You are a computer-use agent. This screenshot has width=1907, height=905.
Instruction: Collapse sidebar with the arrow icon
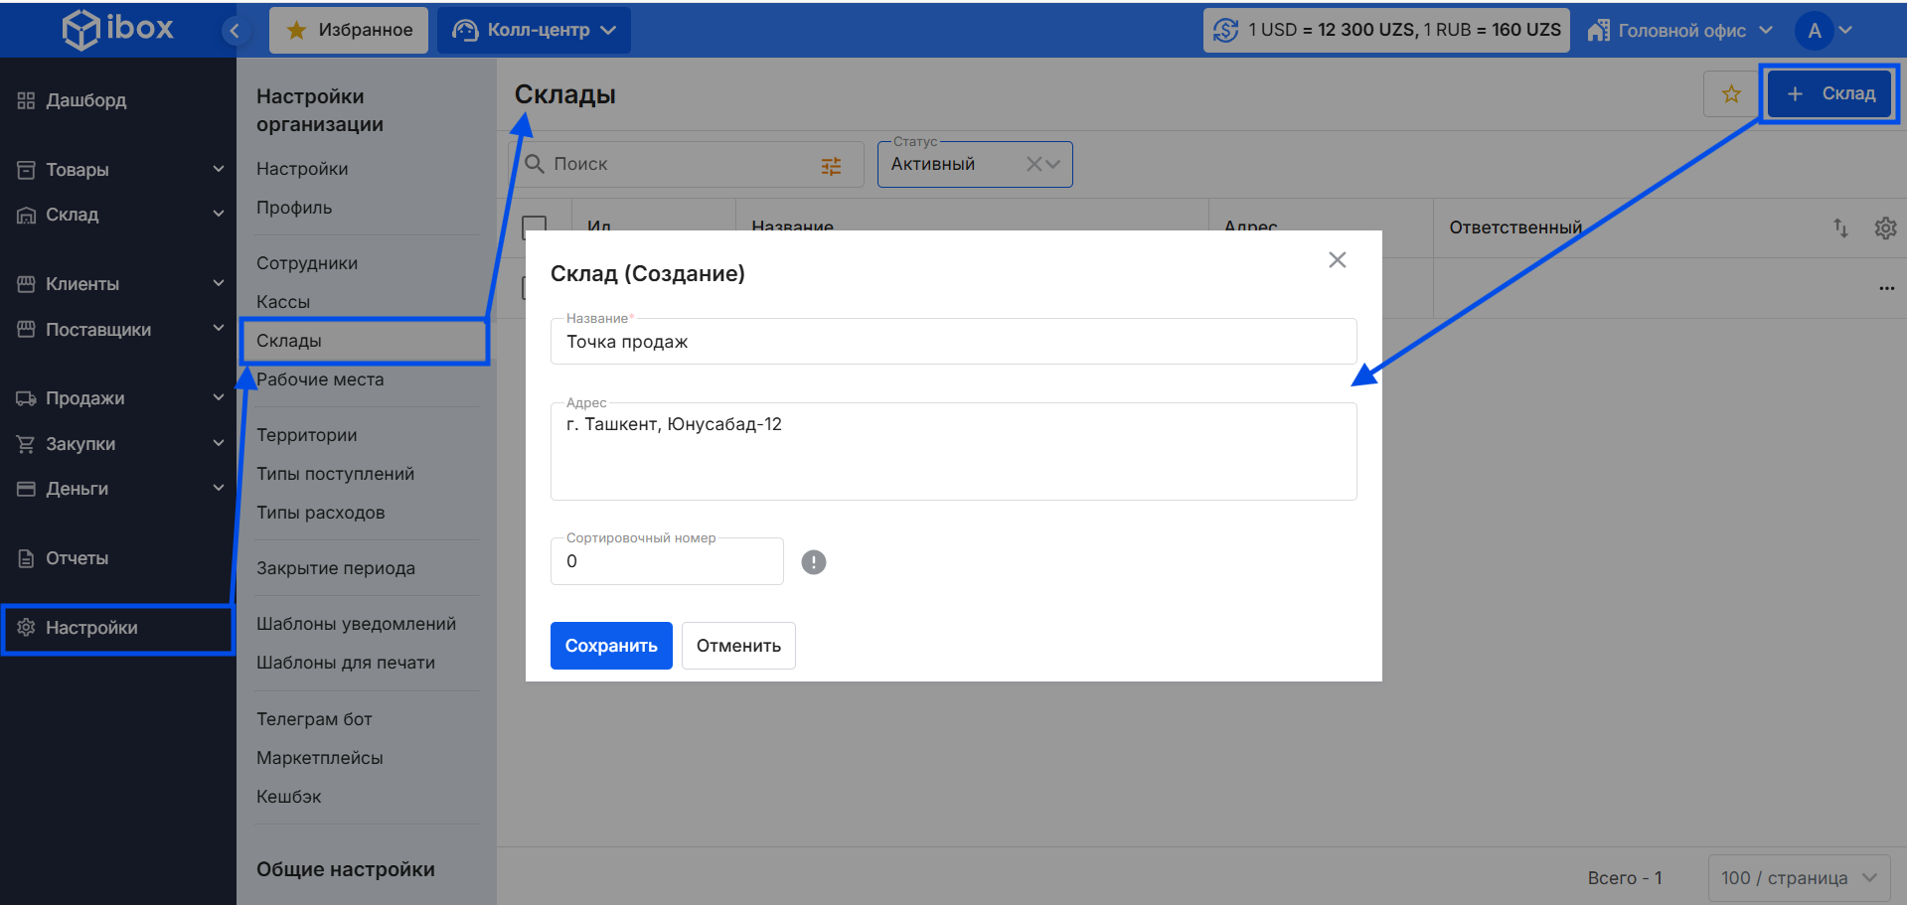pyautogui.click(x=235, y=31)
